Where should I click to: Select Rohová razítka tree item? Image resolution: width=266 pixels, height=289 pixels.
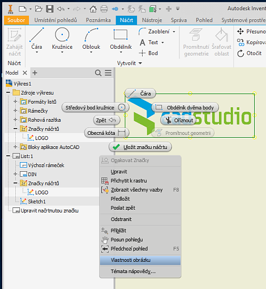[40, 120]
